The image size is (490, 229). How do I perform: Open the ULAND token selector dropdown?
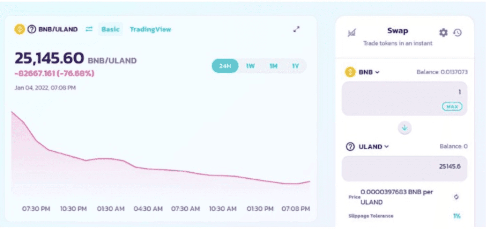(368, 147)
